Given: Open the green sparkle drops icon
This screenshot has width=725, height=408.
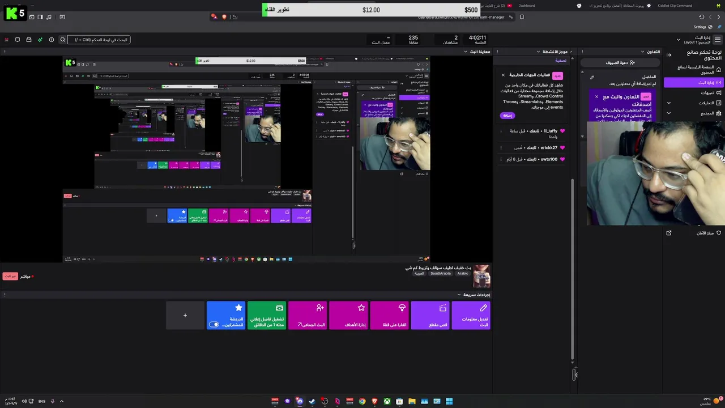Looking at the screenshot, I should click(40, 40).
